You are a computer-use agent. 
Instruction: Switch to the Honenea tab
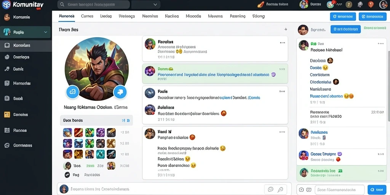tap(67, 16)
